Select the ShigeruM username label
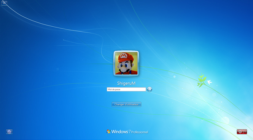 coord(126,83)
